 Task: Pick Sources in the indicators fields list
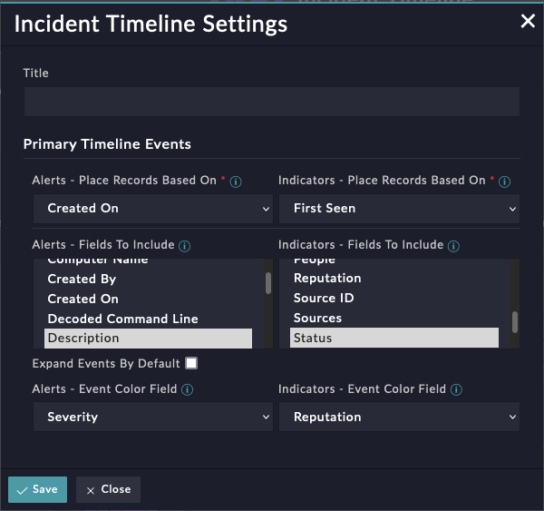(317, 319)
